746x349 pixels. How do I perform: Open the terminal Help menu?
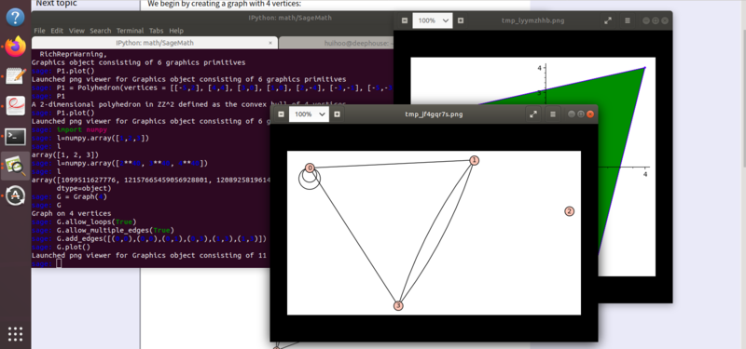pyautogui.click(x=176, y=31)
